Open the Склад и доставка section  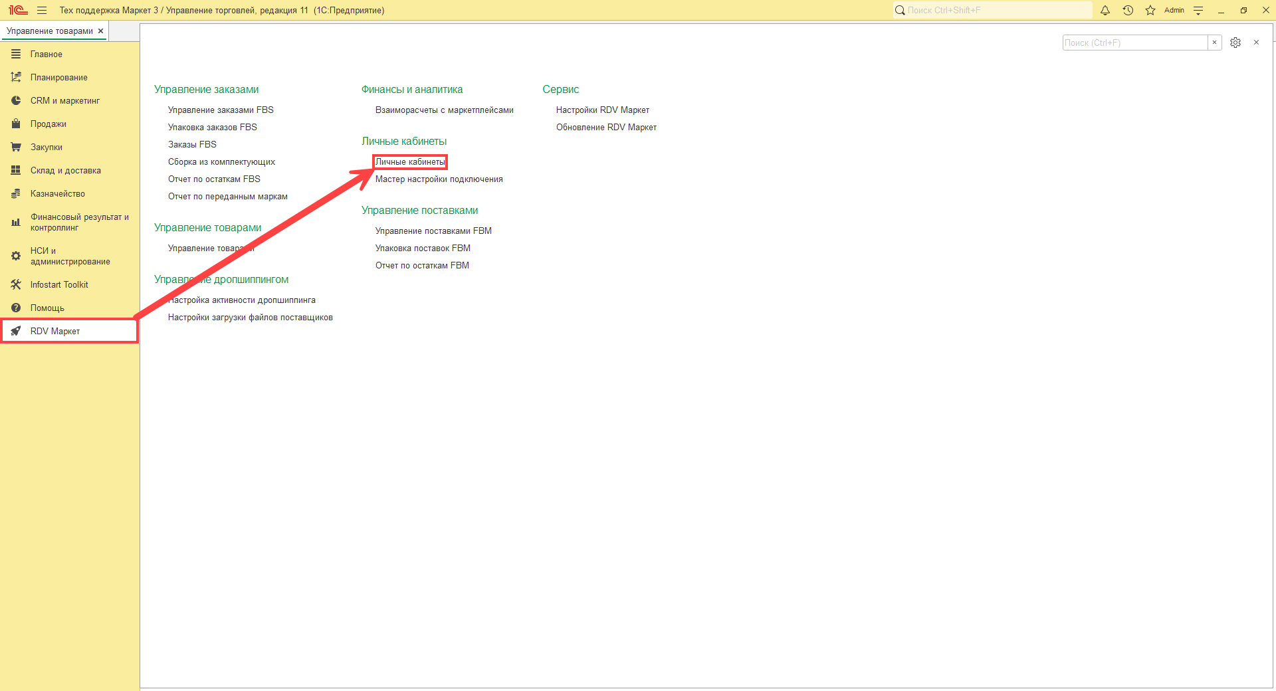[70, 170]
